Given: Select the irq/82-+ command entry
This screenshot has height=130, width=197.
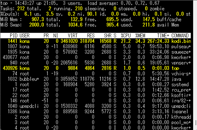Looking at the screenshot, I should pyautogui.click(x=181, y=101).
